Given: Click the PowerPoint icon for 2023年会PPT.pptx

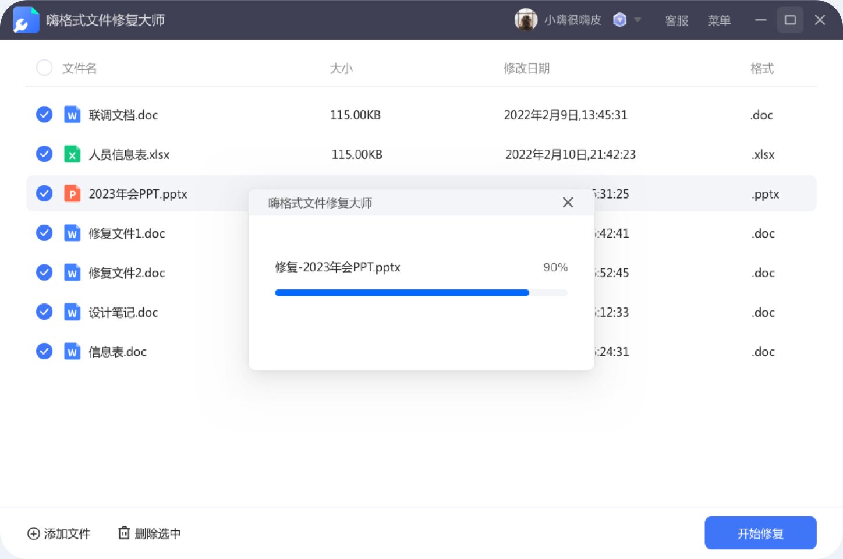Looking at the screenshot, I should pyautogui.click(x=72, y=193).
